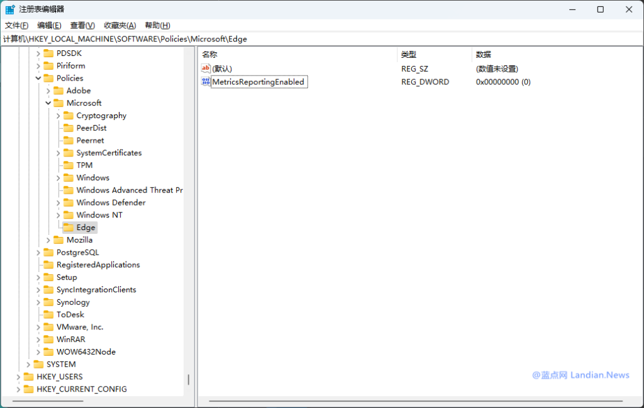The image size is (644, 408).
Task: Expand the Windows Defender tree node
Action: point(58,203)
